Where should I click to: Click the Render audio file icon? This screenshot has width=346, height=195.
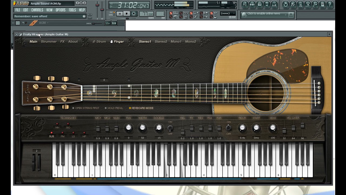click(300, 4)
